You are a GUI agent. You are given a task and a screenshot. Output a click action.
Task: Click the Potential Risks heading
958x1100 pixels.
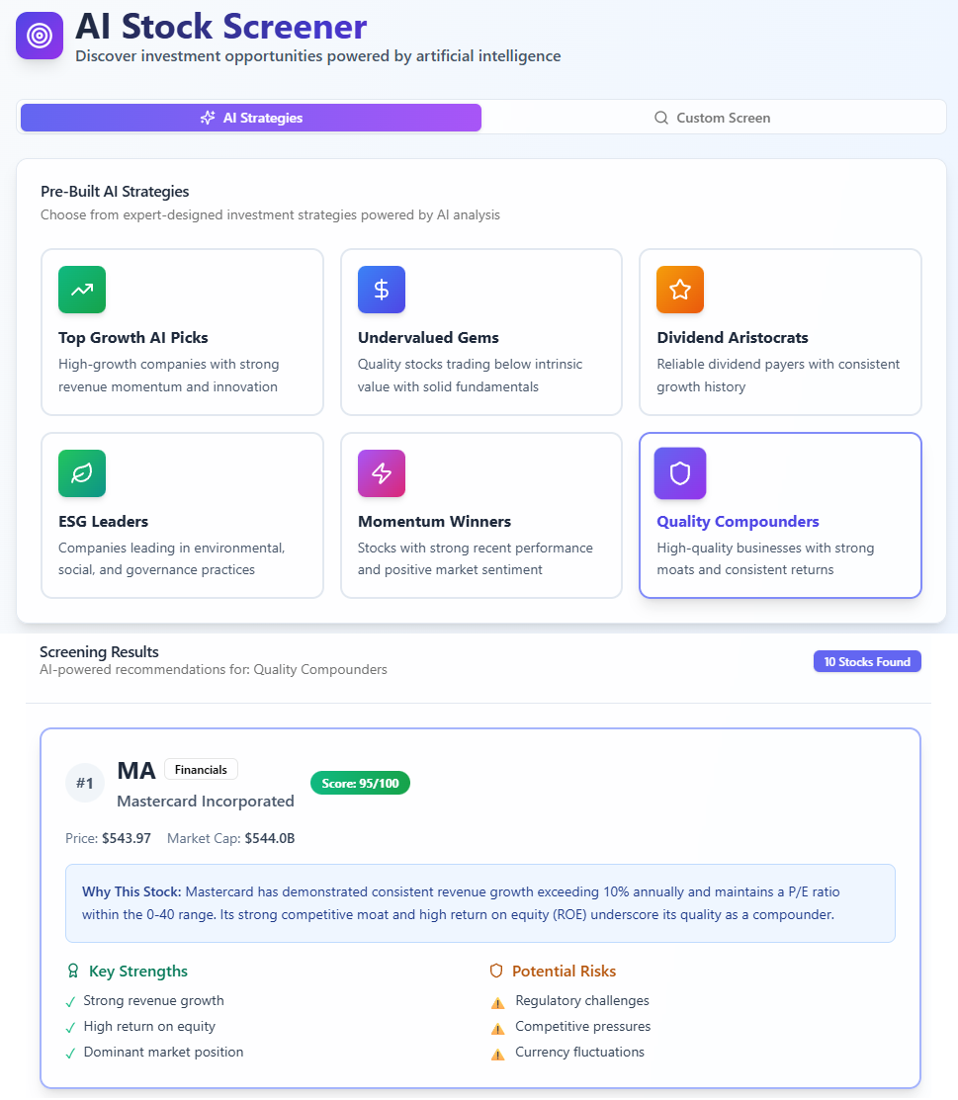[x=564, y=971]
